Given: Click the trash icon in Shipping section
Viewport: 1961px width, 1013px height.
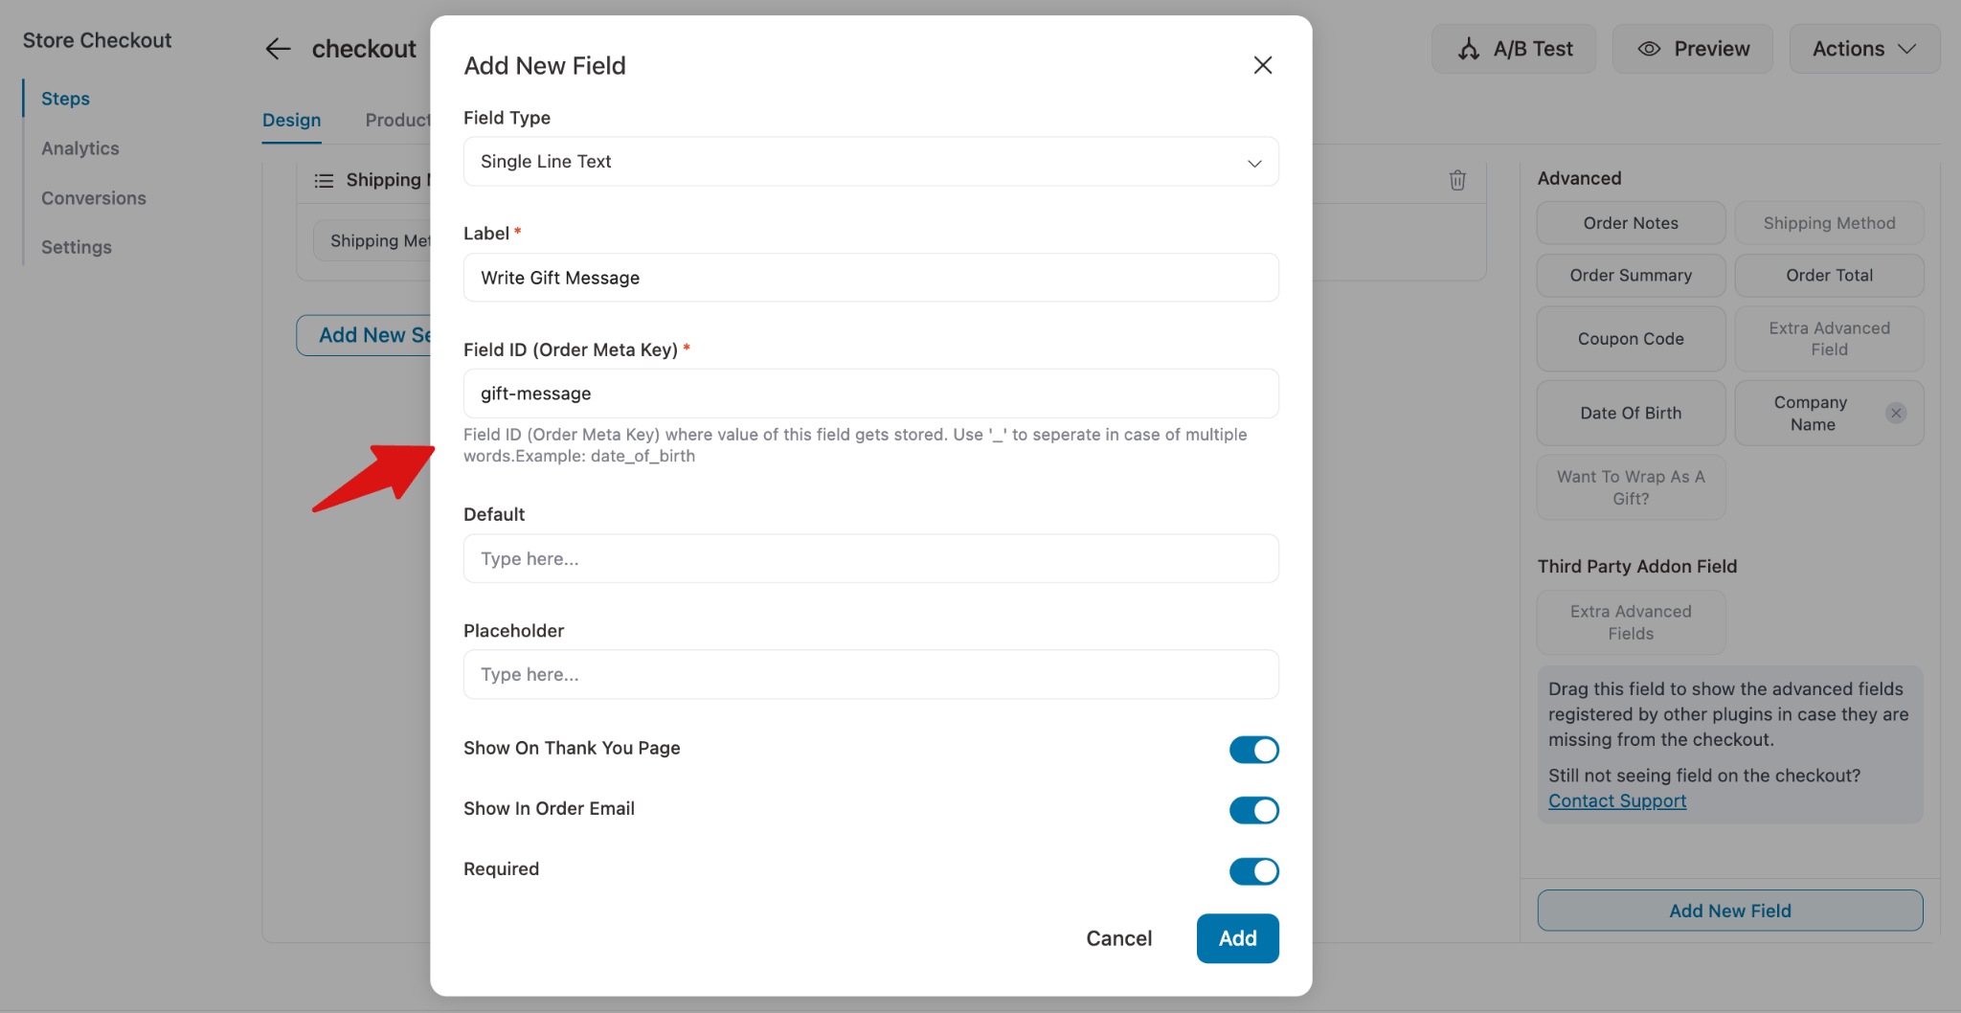Looking at the screenshot, I should tap(1457, 180).
